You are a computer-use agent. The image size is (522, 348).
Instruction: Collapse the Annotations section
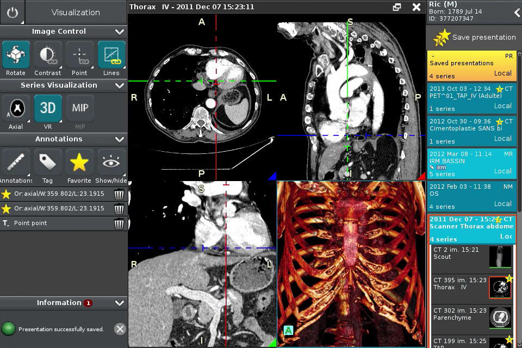click(x=119, y=140)
